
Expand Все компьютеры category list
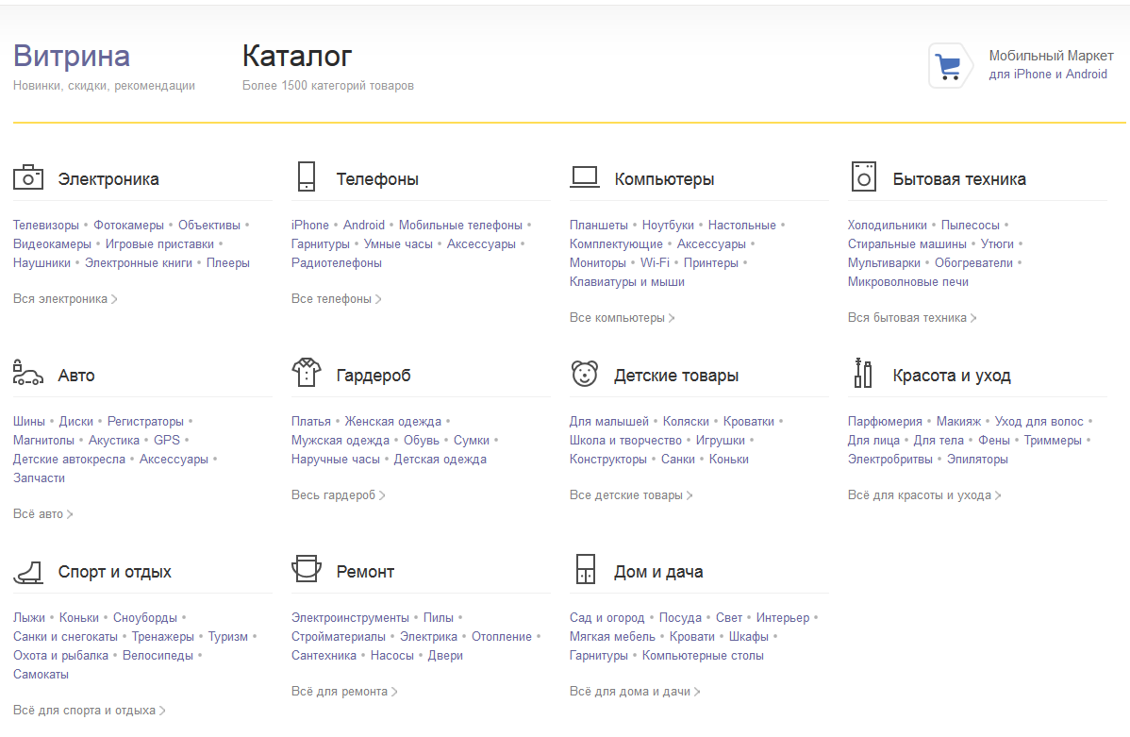(x=622, y=318)
